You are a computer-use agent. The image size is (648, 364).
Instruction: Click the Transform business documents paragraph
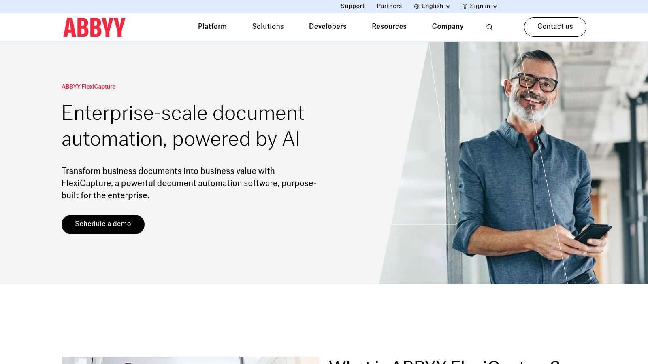pyautogui.click(x=189, y=183)
